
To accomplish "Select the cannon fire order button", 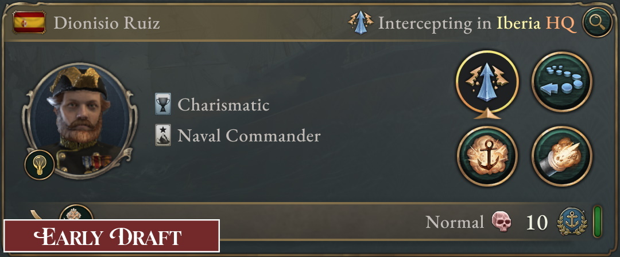I will (562, 156).
